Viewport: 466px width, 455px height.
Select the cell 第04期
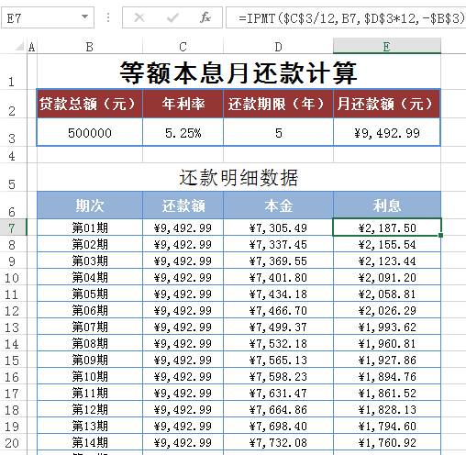(90, 277)
